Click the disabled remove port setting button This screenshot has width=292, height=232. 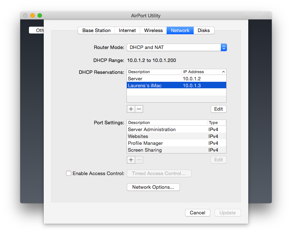point(139,160)
